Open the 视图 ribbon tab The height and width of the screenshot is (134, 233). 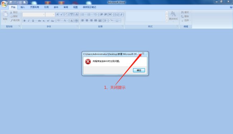tap(75, 7)
